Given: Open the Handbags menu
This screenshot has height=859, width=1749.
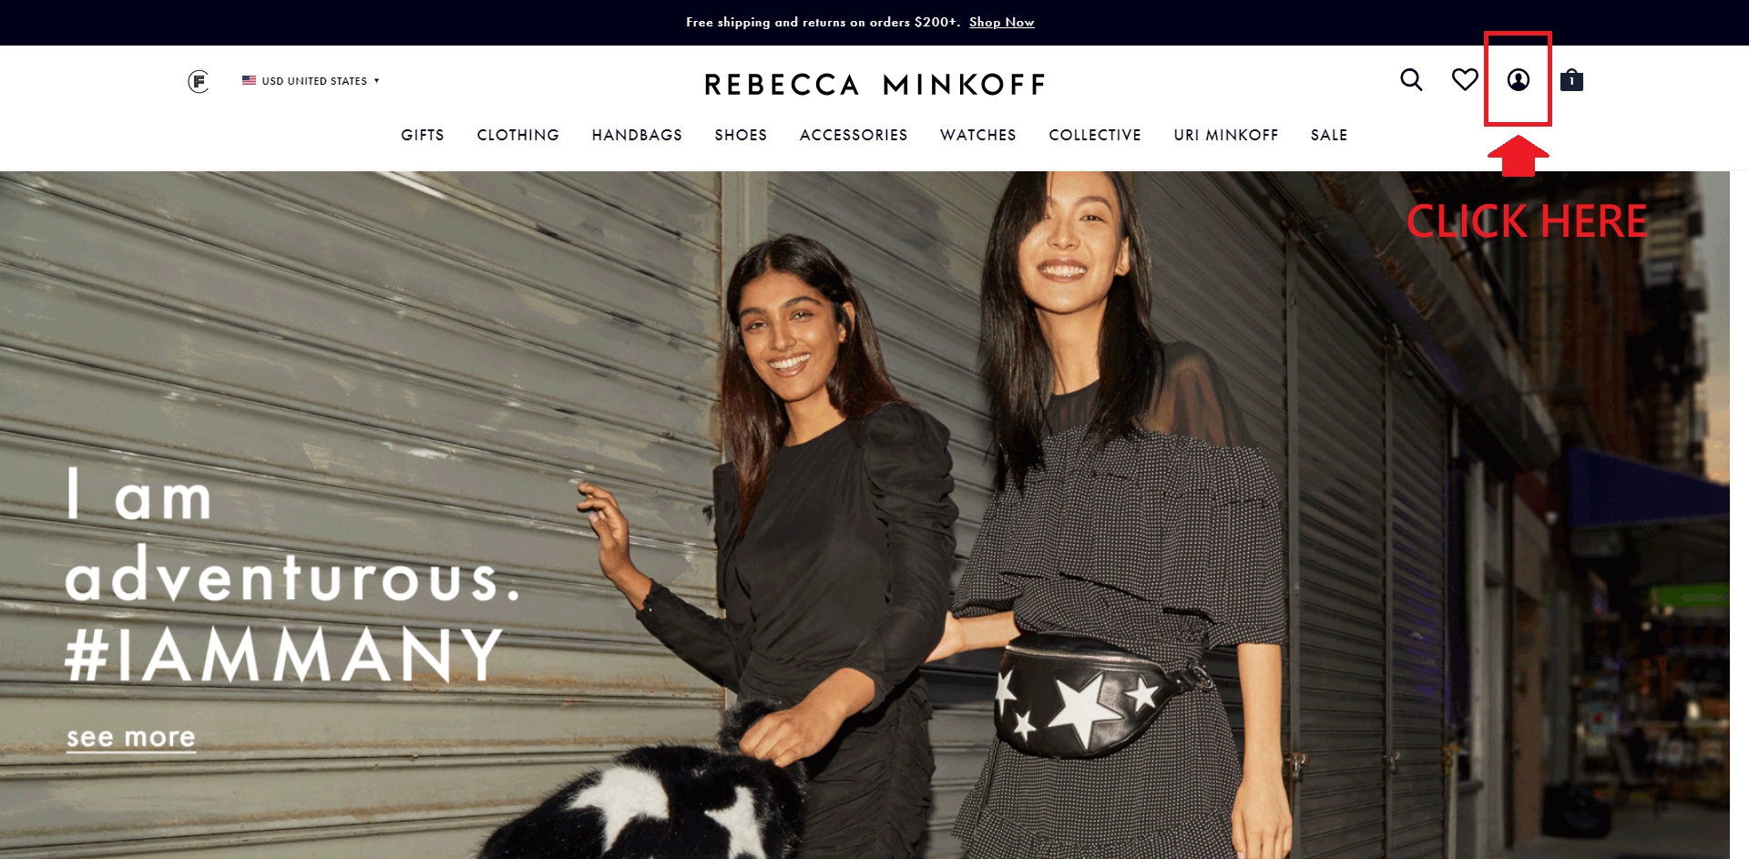Looking at the screenshot, I should (x=637, y=135).
